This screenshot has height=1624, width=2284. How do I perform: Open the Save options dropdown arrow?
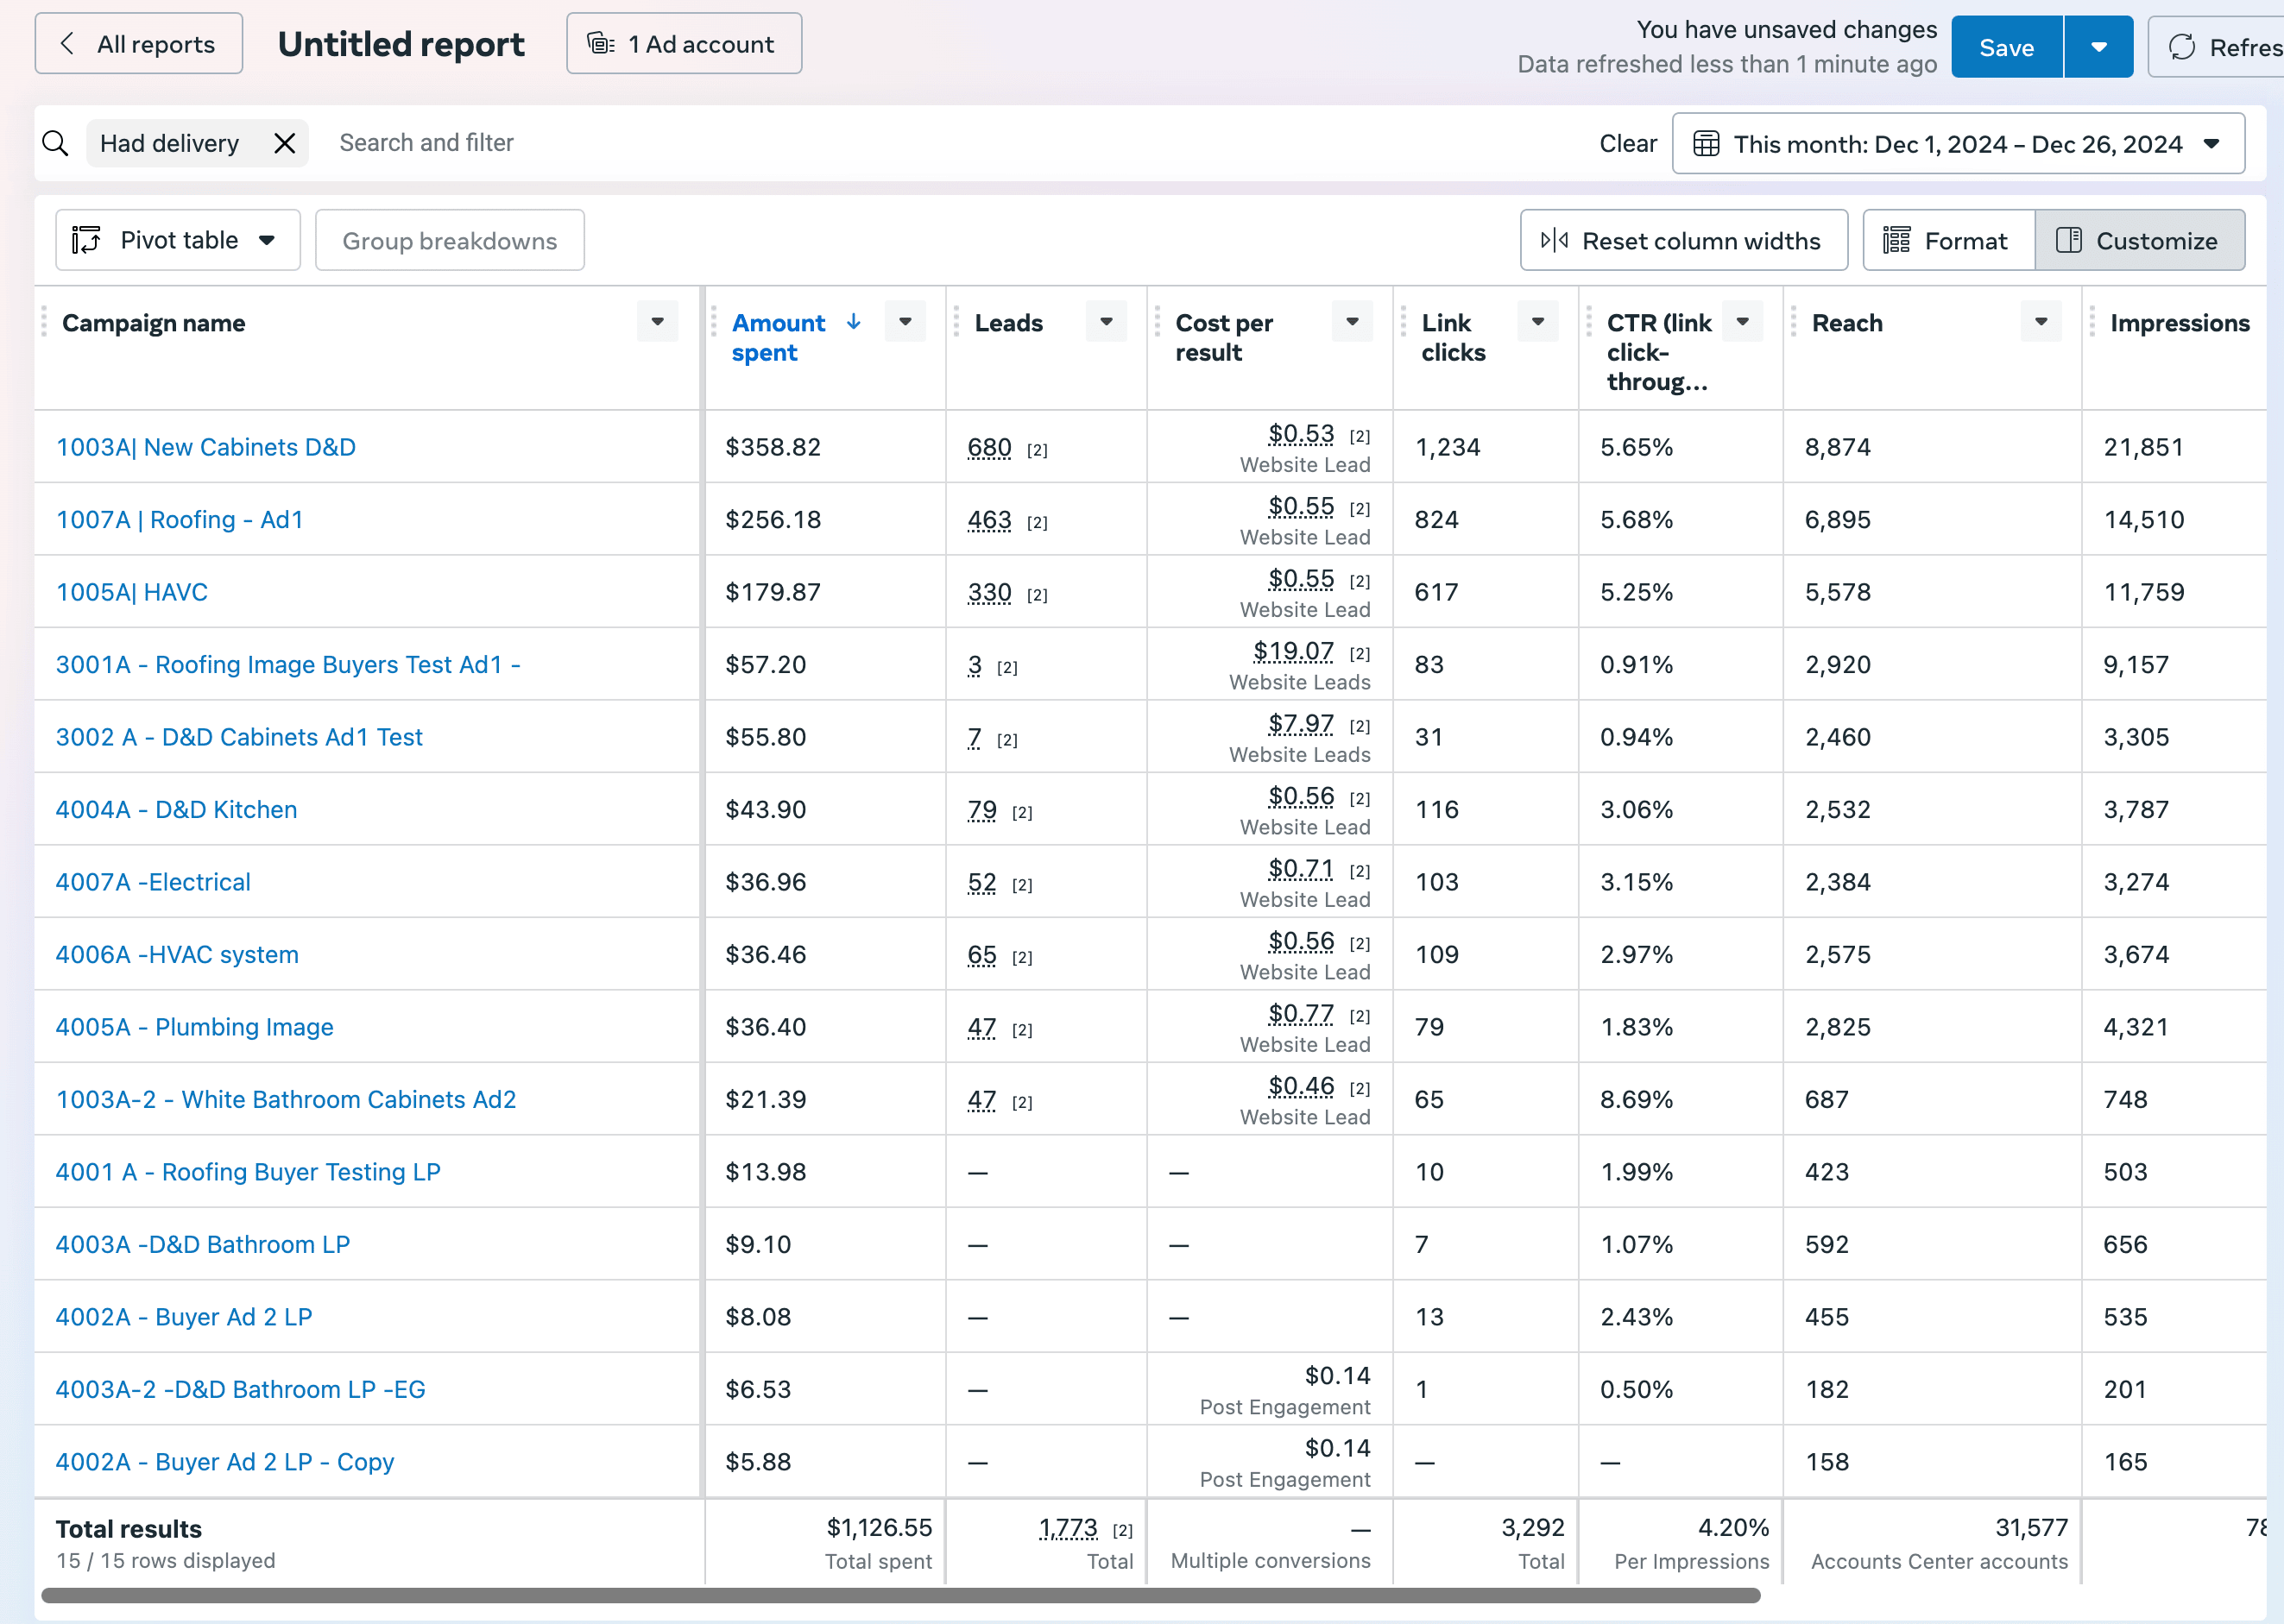tap(2098, 47)
